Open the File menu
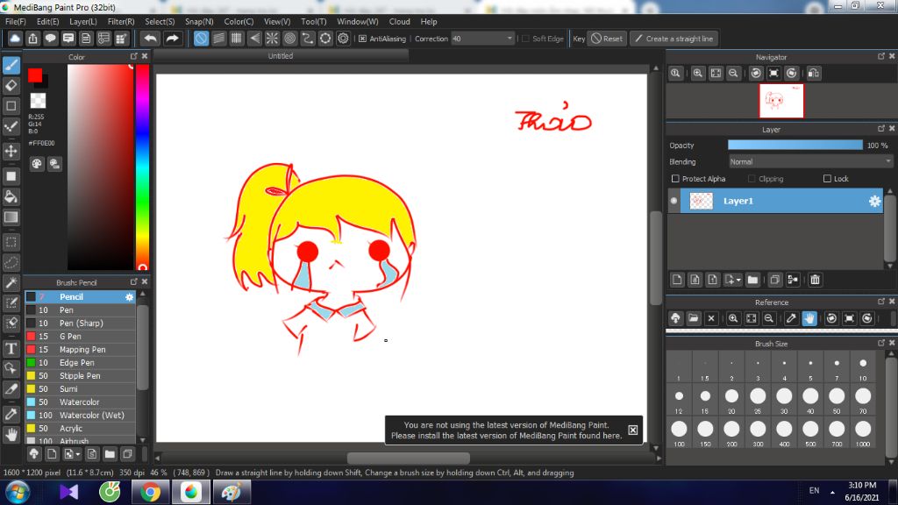 tap(16, 21)
